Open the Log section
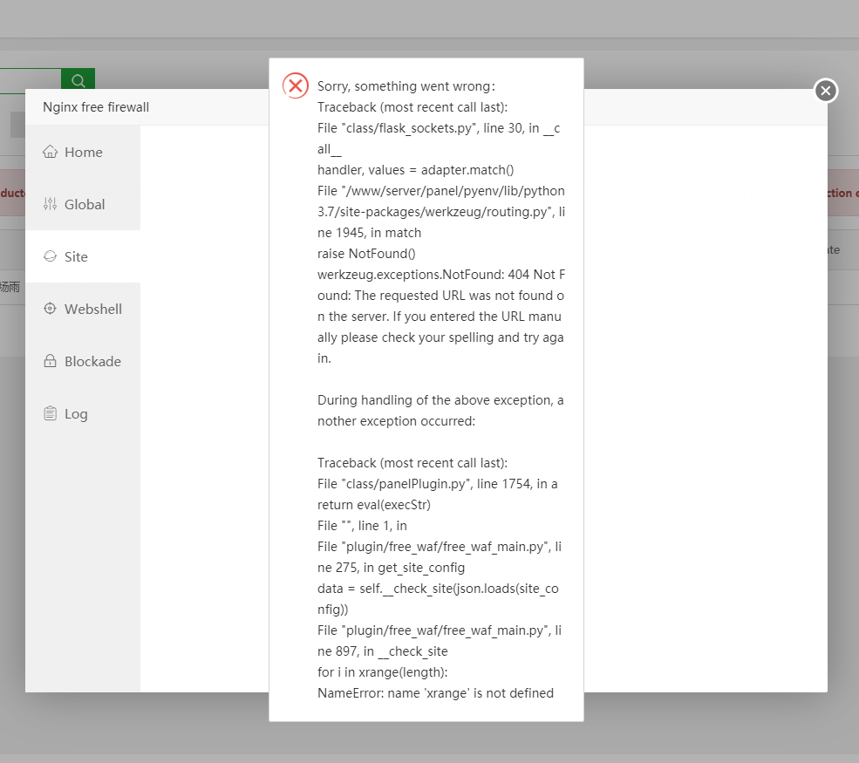Screen dimensions: 859x763 pos(76,413)
